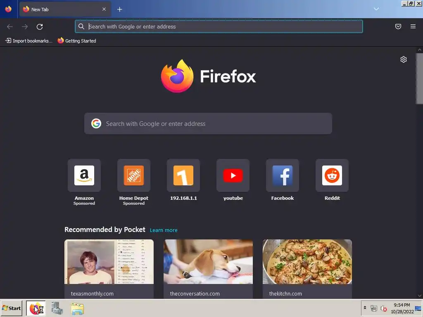This screenshot has width=423, height=317.
Task: Click Learn more about Pocket
Action: click(x=164, y=230)
